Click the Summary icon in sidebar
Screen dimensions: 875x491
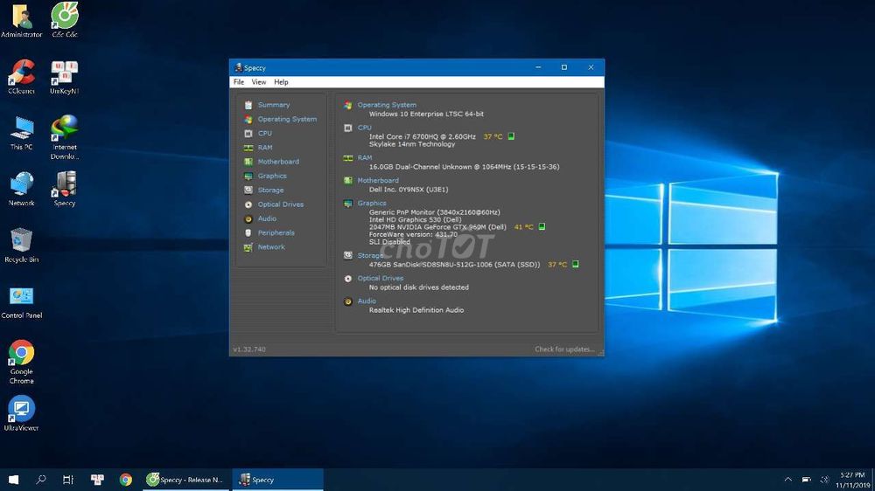coord(248,105)
